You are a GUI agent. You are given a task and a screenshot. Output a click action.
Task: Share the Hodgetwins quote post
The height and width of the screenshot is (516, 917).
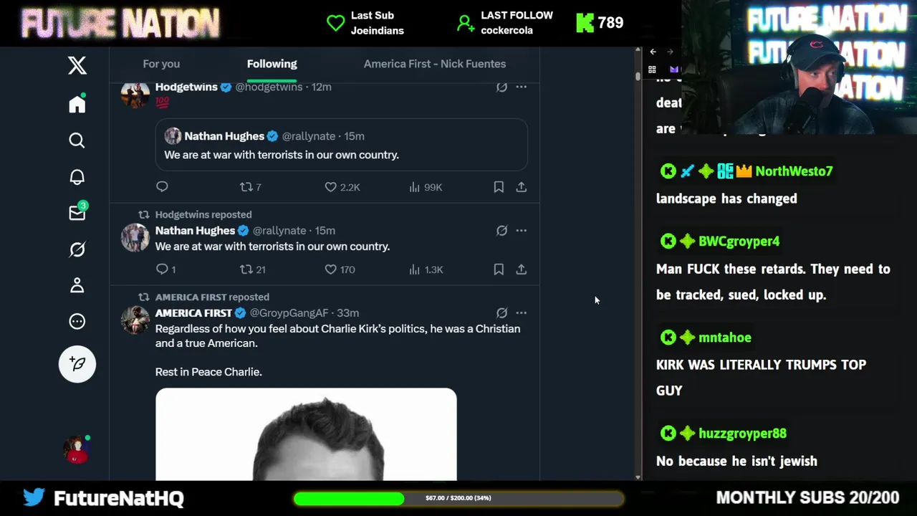click(x=522, y=187)
